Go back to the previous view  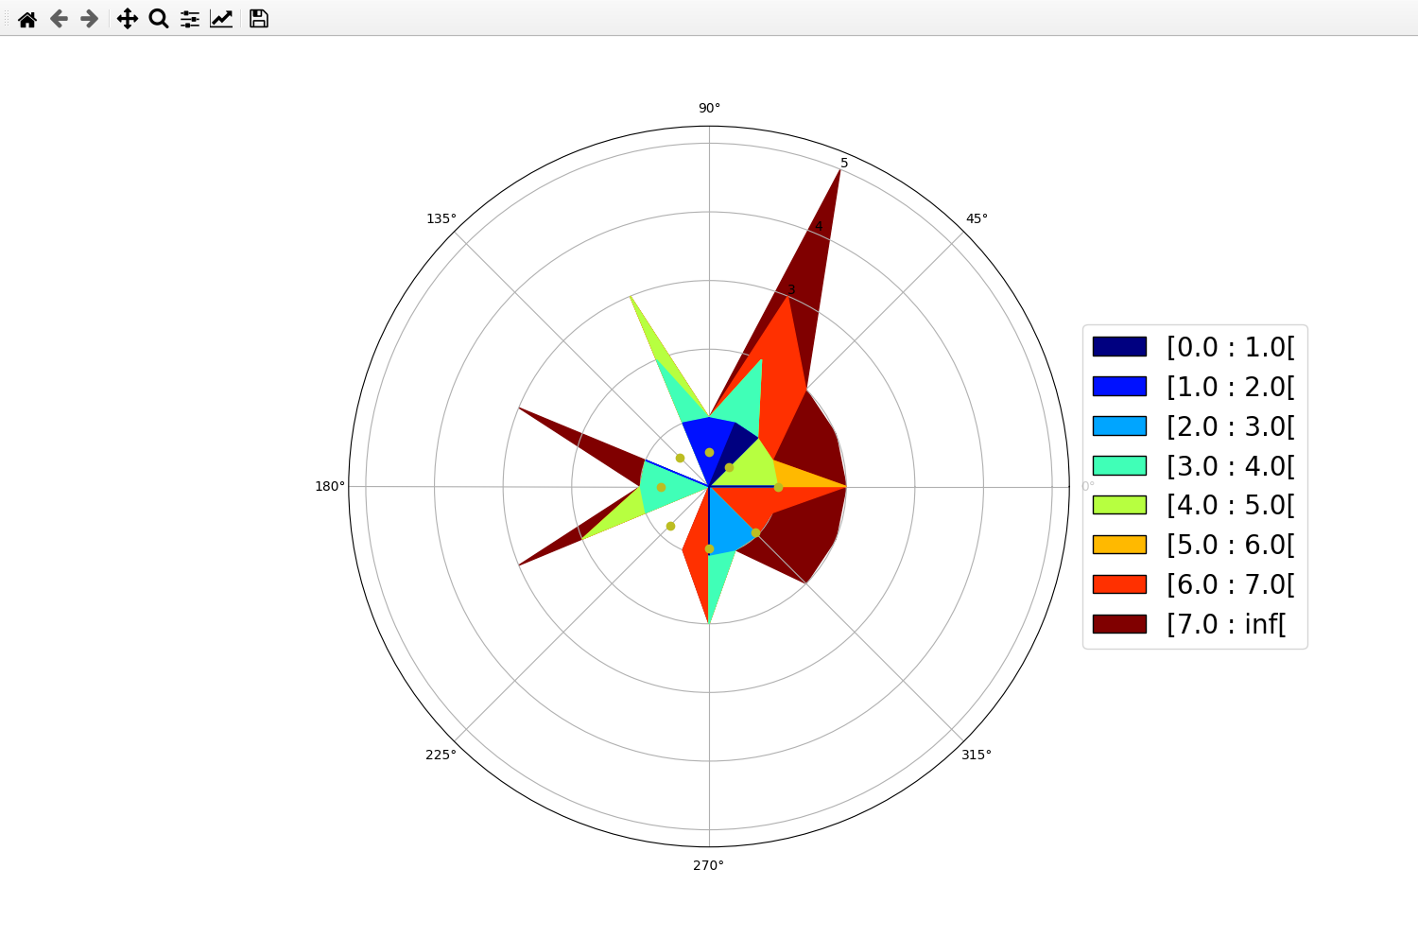58,19
